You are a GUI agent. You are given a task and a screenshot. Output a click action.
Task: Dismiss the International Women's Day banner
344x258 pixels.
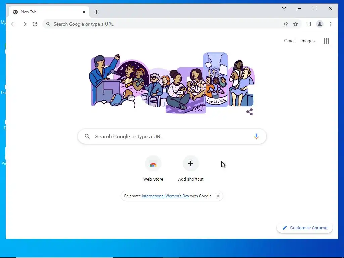point(218,196)
